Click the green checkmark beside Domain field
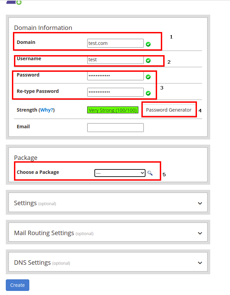230x295 pixels. click(x=148, y=44)
